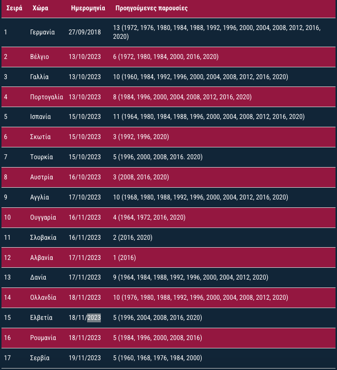Select the Γερμανία country cell
The width and height of the screenshot is (337, 370).
(42, 32)
